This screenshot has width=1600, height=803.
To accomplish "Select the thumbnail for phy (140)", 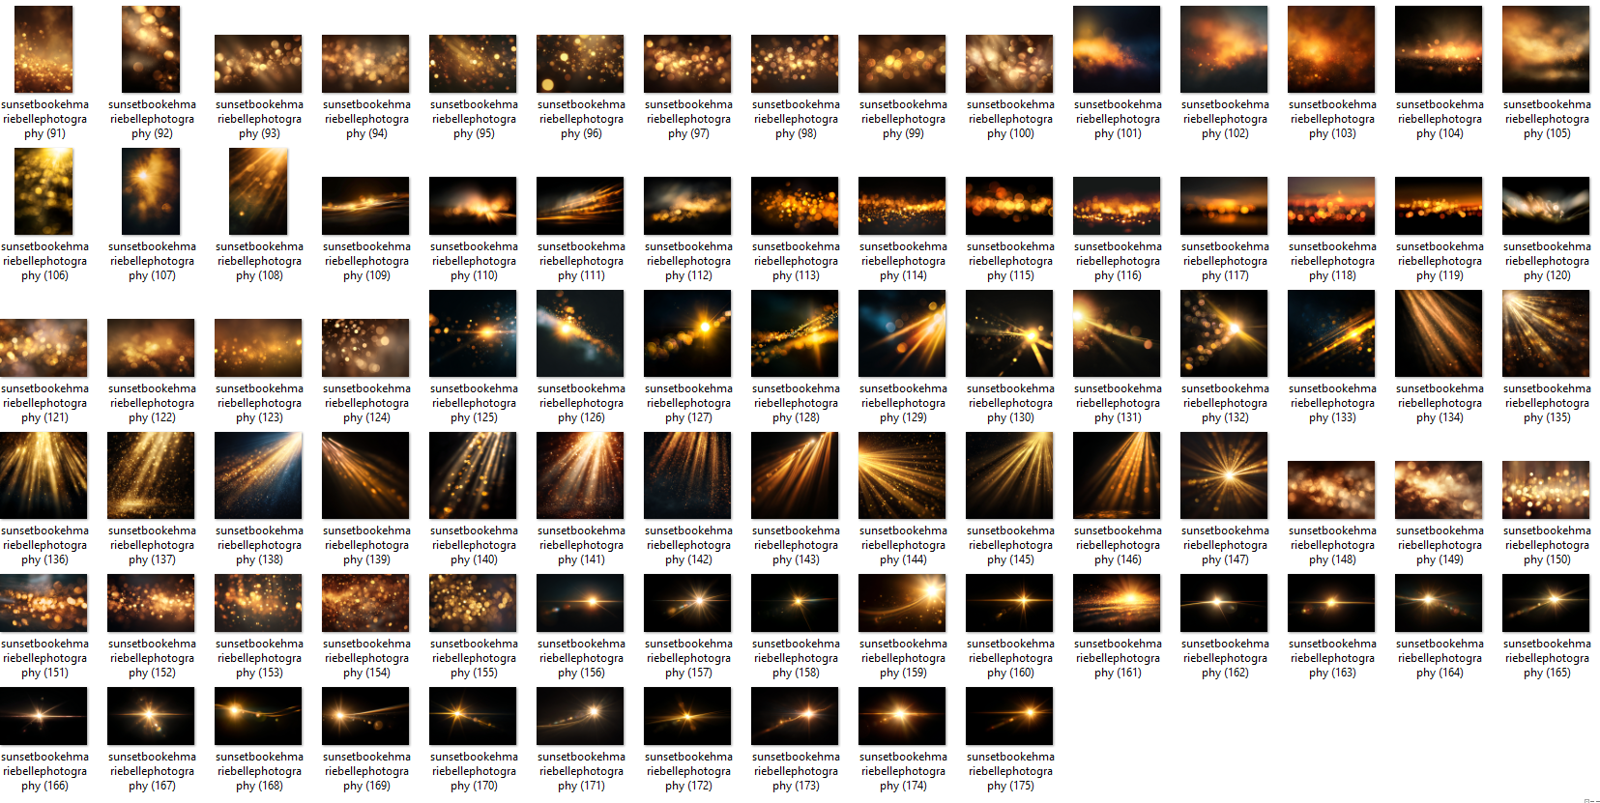I will [x=473, y=475].
